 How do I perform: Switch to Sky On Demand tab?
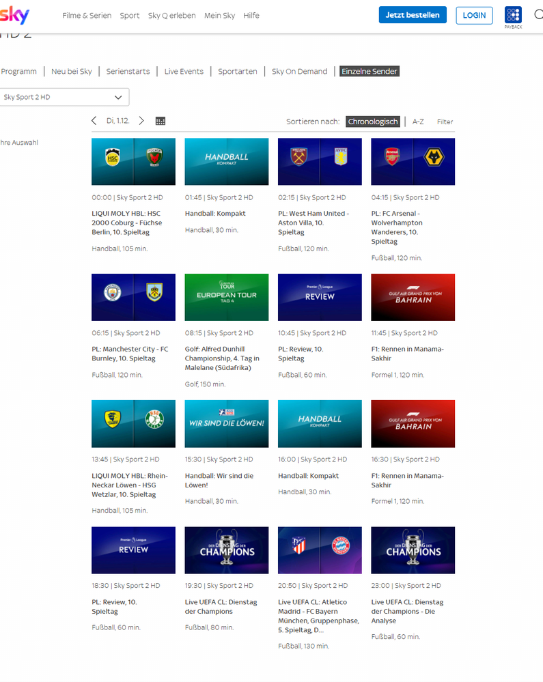pos(299,71)
